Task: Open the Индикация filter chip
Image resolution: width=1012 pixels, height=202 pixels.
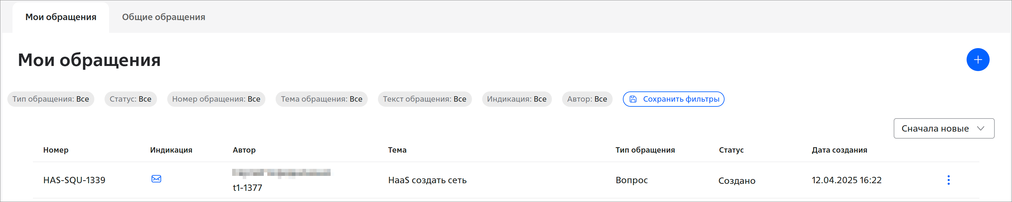Action: pyautogui.click(x=517, y=99)
